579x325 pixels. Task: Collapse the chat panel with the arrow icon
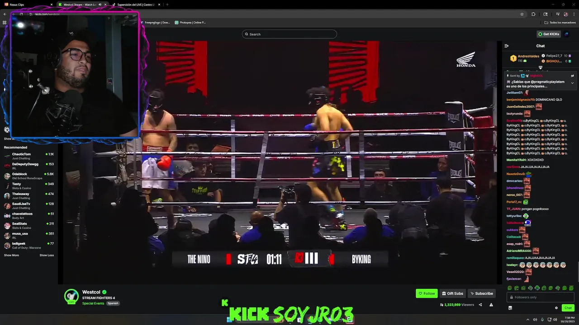(507, 46)
